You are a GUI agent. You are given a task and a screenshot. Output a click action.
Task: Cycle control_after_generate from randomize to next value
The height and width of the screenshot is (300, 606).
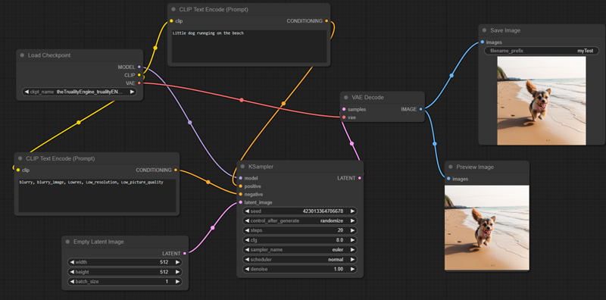coord(352,220)
